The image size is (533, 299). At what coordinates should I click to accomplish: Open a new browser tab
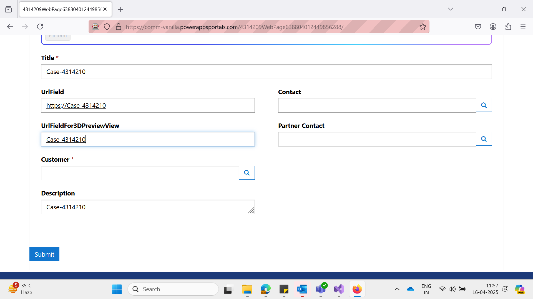pos(120,9)
